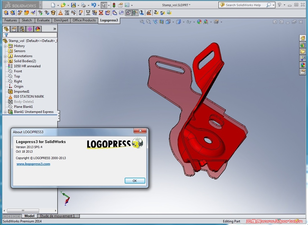
Task: Click the first Logopress3 toolbar icon
Action: click(x=6, y=13)
